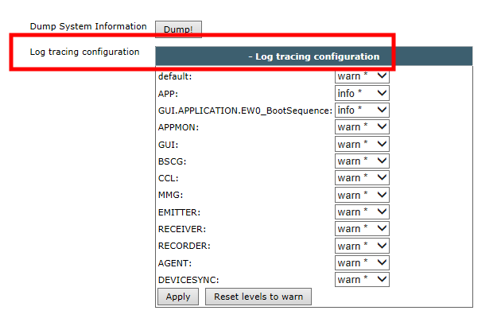The width and height of the screenshot is (501, 326).
Task: Select the 'RECORDER:' row label
Action: tap(184, 246)
